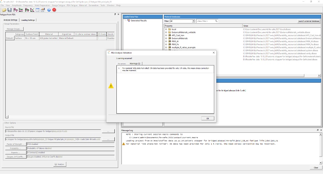
Task: Select the local database folder icon
Action: pyautogui.click(x=170, y=30)
